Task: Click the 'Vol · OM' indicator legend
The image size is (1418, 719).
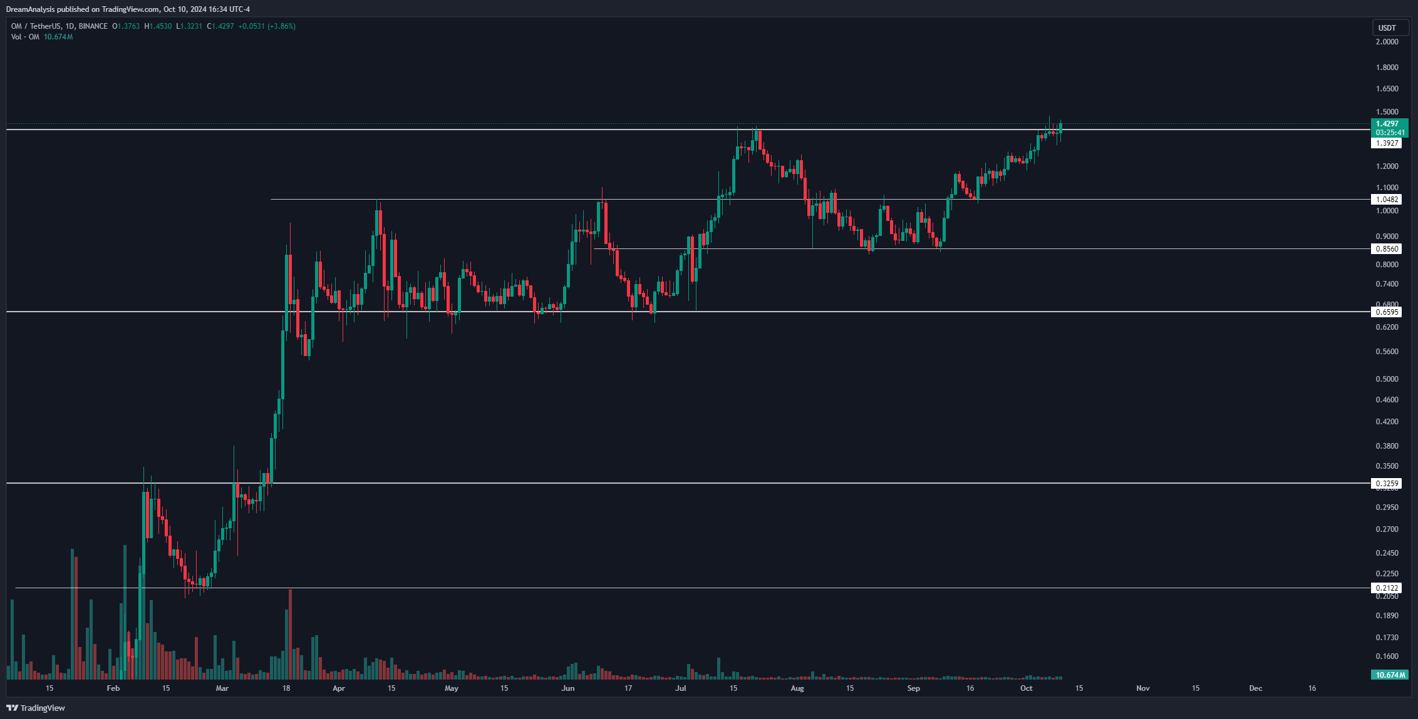Action: tap(25, 37)
